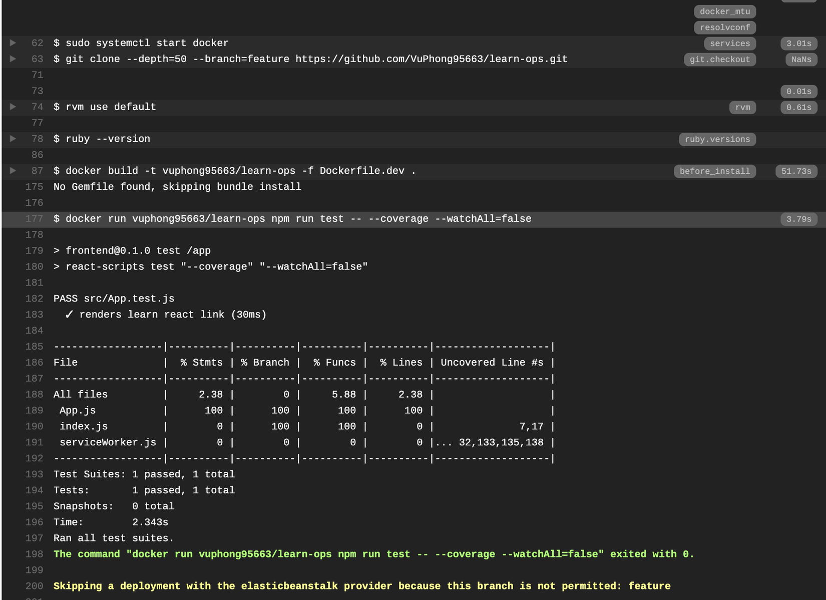Click the before_install fold label

[x=714, y=171]
